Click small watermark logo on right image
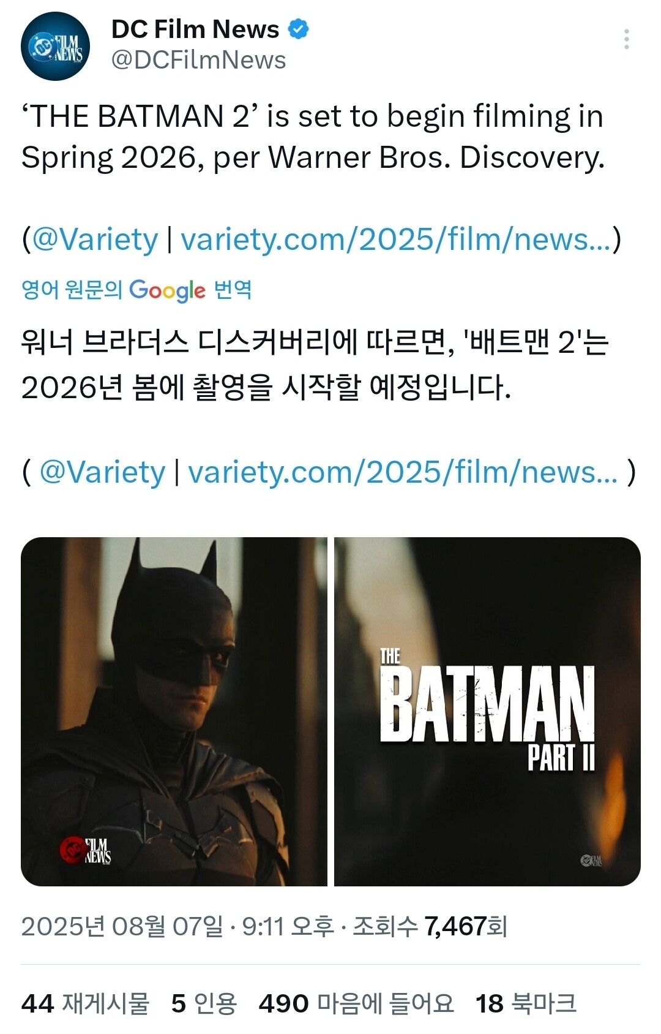This screenshot has width=661, height=1034. click(x=591, y=861)
